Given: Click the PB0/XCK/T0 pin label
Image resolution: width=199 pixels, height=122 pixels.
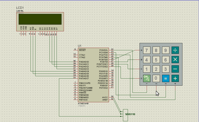Looking at the screenshot, I should 85,83.
